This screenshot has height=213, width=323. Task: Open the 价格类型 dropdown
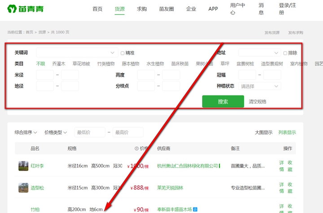pyautogui.click(x=56, y=132)
